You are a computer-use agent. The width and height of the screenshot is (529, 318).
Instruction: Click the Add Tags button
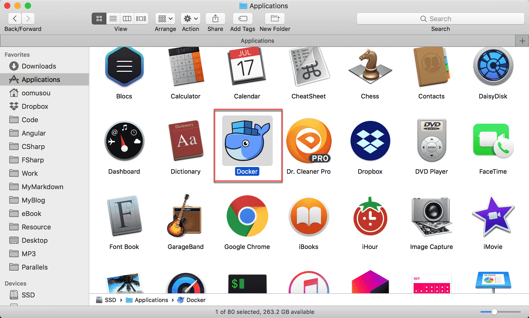[x=243, y=19]
